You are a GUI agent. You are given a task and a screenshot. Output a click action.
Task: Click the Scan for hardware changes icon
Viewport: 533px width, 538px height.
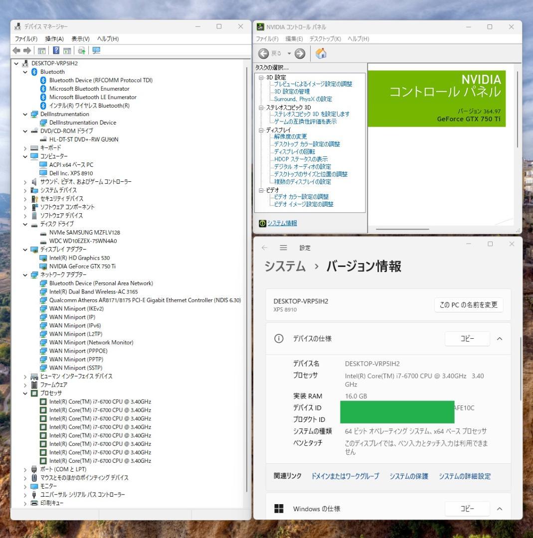click(80, 50)
